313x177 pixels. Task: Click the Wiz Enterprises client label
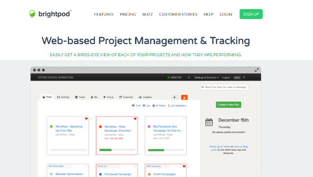coord(56,166)
